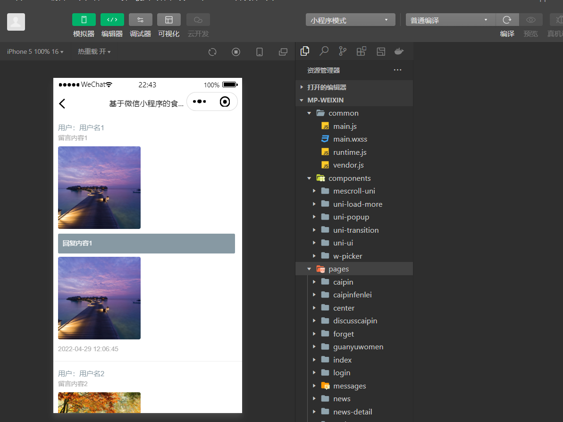The height and width of the screenshot is (422, 563).
Task: Tap the mini program close circle
Action: click(x=225, y=101)
